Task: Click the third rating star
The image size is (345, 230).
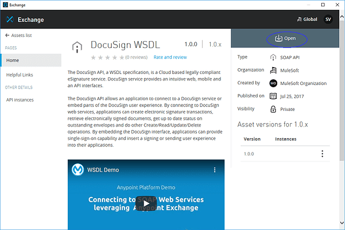Action: pos(108,58)
